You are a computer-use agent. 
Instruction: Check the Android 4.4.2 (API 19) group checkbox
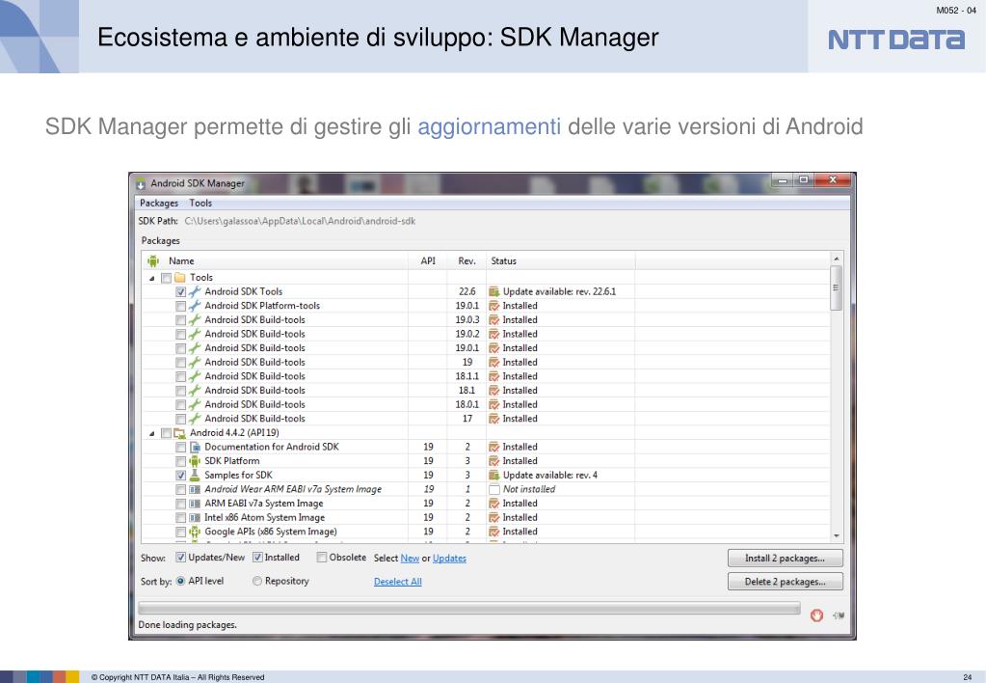[166, 433]
